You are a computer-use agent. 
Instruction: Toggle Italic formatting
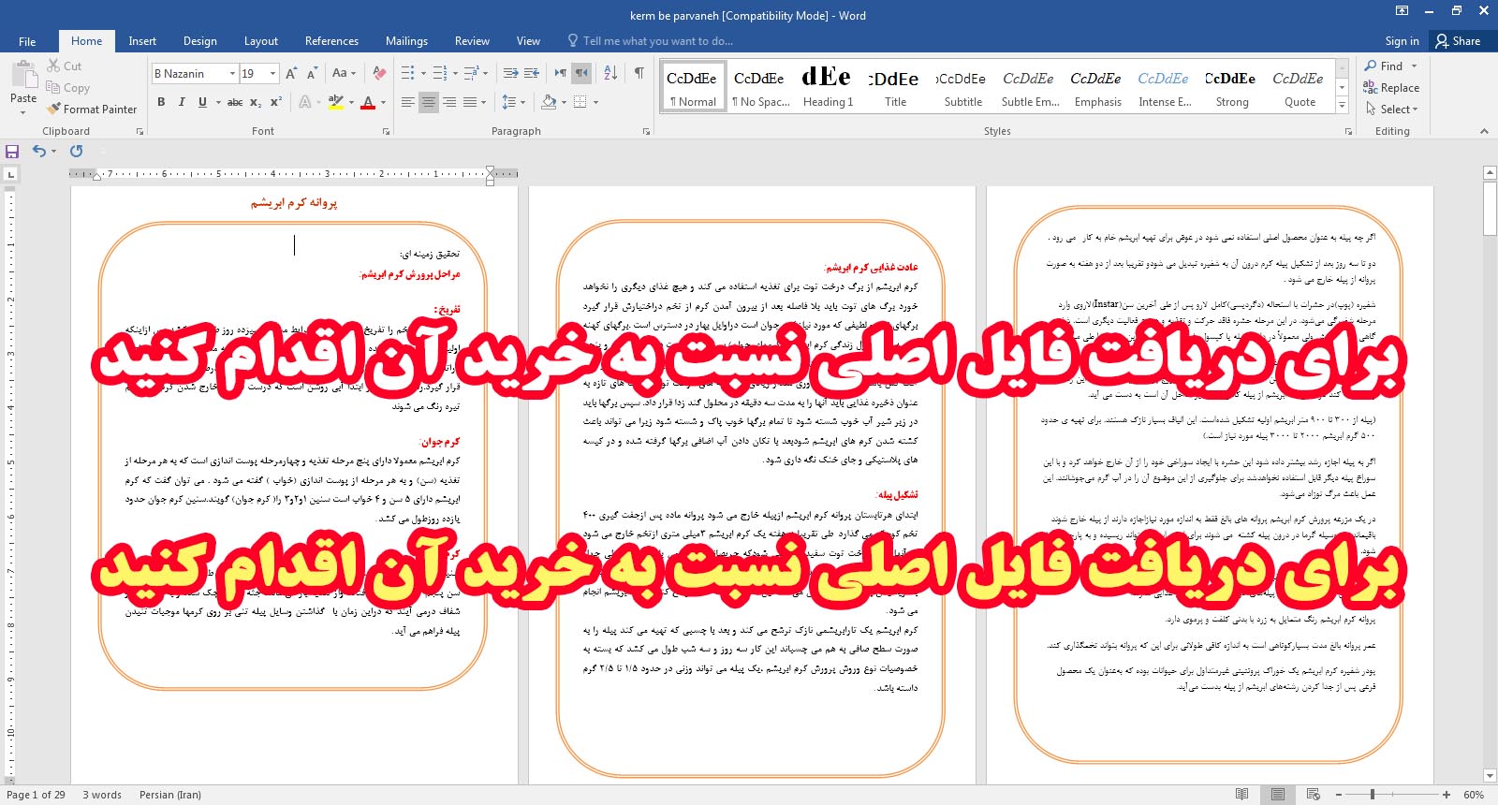point(182,102)
